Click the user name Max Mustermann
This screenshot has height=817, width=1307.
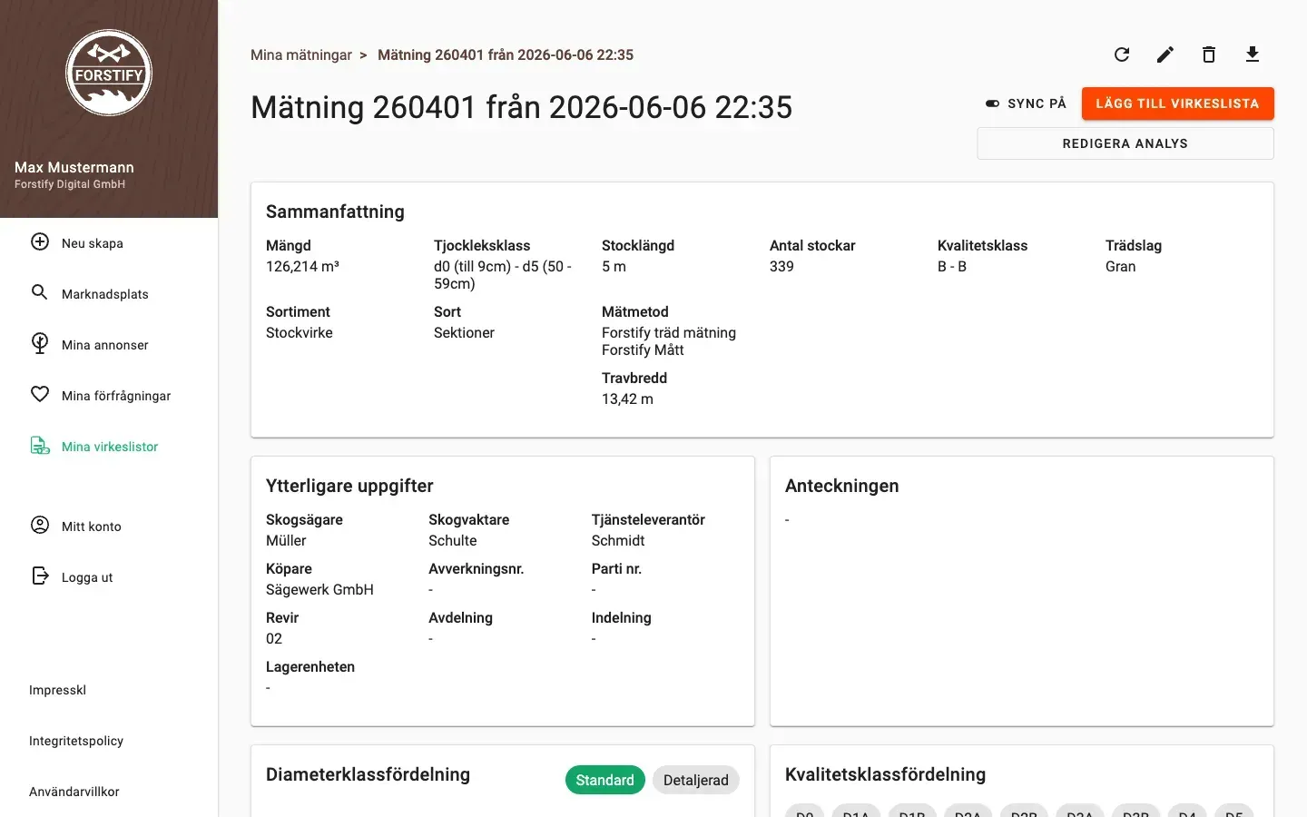coord(74,167)
